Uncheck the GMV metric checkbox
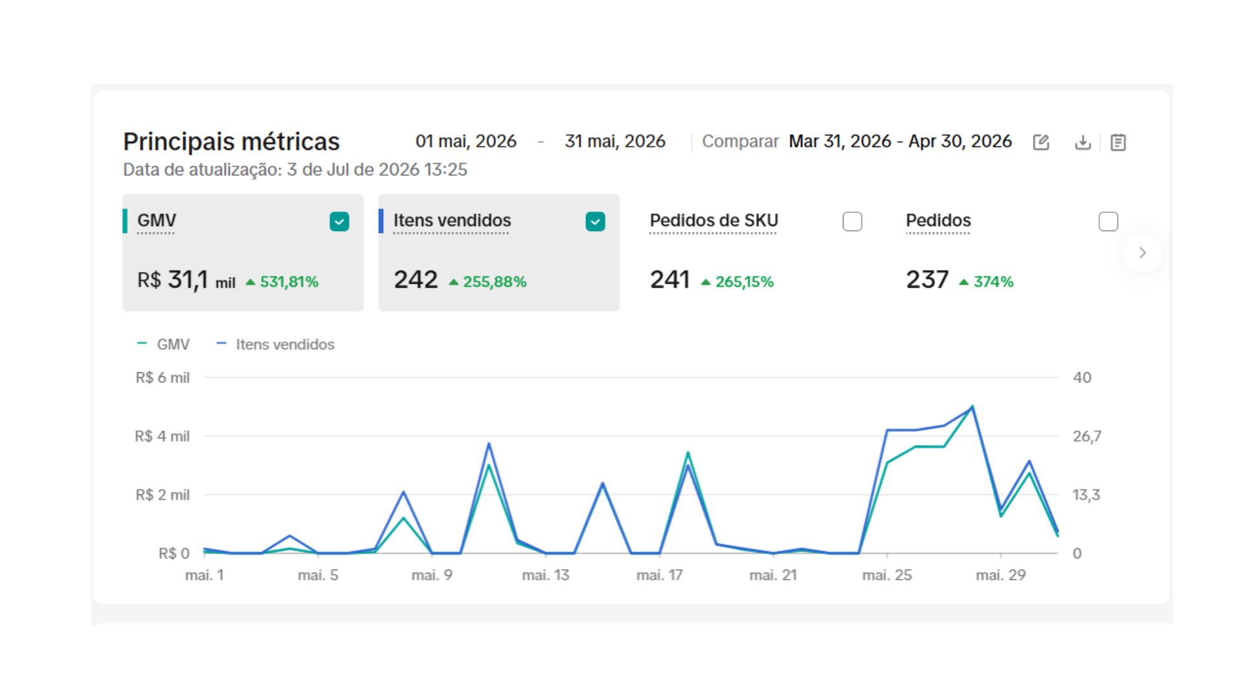1243x699 pixels. [x=339, y=222]
